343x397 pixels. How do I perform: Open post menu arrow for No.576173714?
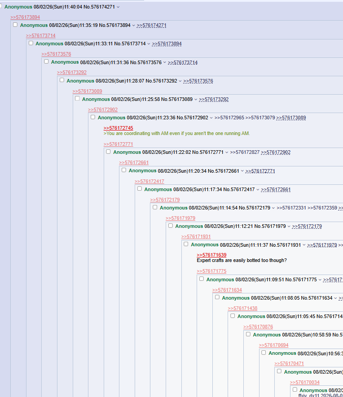[149, 44]
